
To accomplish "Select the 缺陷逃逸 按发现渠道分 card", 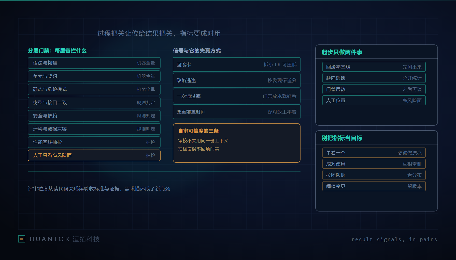I will point(237,80).
